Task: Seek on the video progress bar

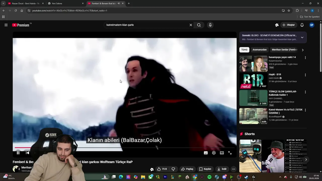Action: click(125, 148)
